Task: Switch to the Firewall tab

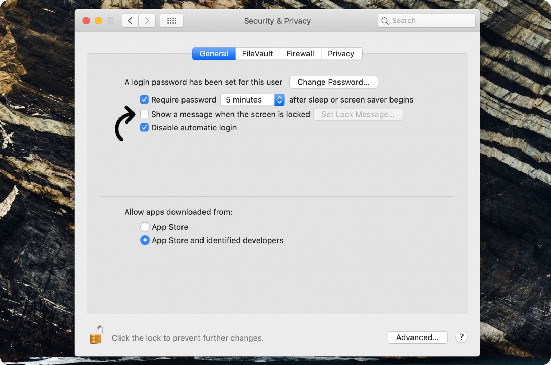Action: (300, 54)
